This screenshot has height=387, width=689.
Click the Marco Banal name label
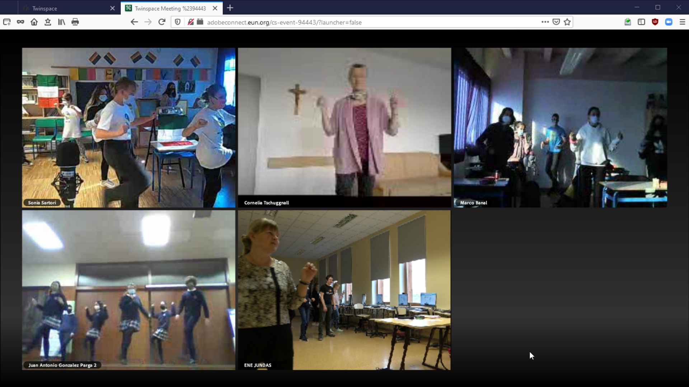474,203
